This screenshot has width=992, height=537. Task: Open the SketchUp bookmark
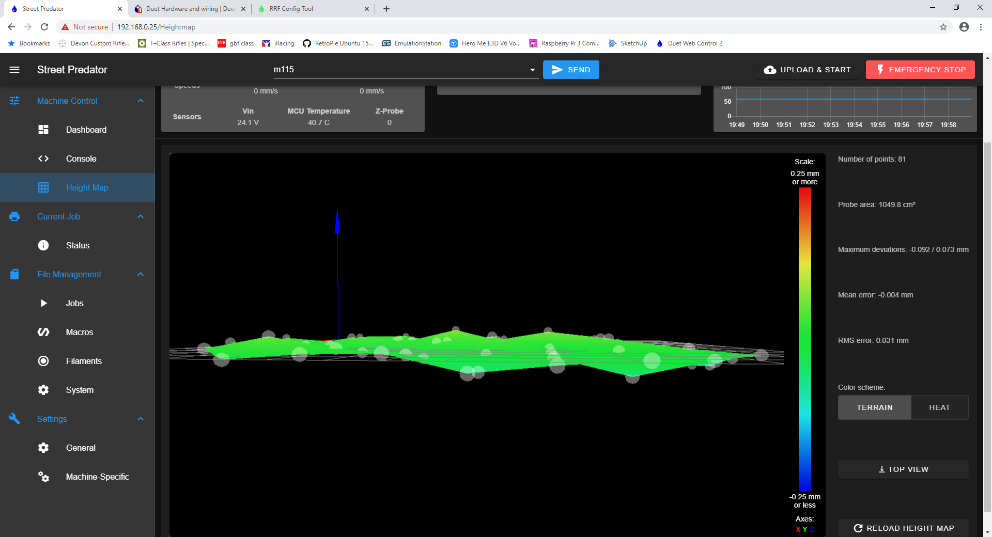click(628, 43)
